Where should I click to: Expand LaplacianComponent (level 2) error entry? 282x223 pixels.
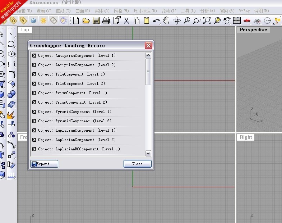tap(34, 140)
